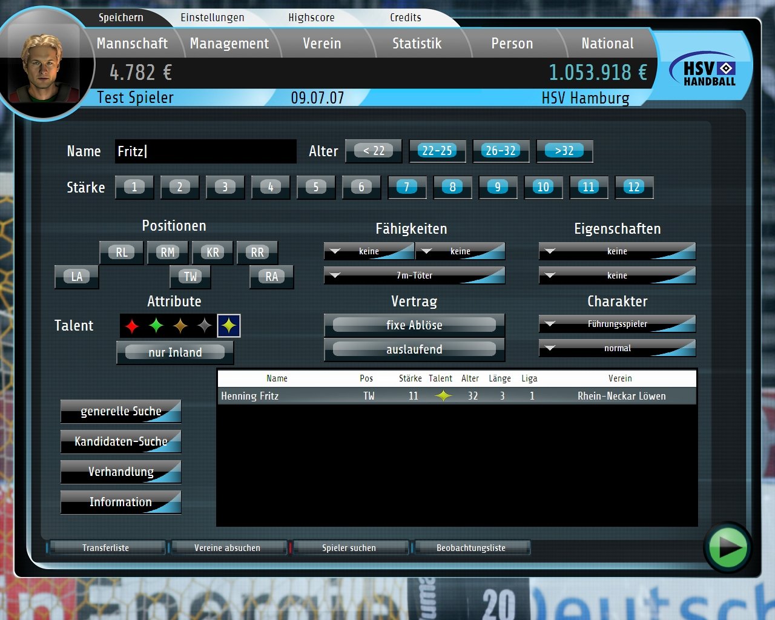Toggle the TW goalkeeper position filter
Image resolution: width=775 pixels, height=620 pixels.
pyautogui.click(x=190, y=277)
